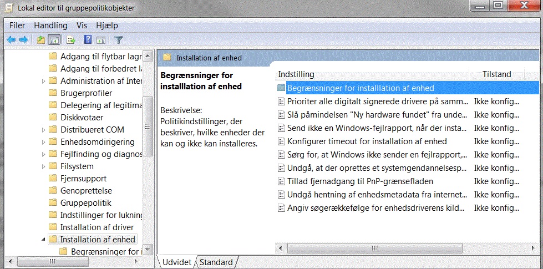Open the Vis menu

pyautogui.click(x=82, y=26)
